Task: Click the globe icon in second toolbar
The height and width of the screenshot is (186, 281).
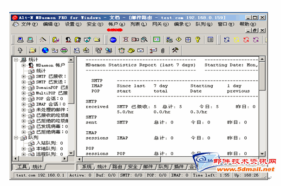Action: coord(45,50)
